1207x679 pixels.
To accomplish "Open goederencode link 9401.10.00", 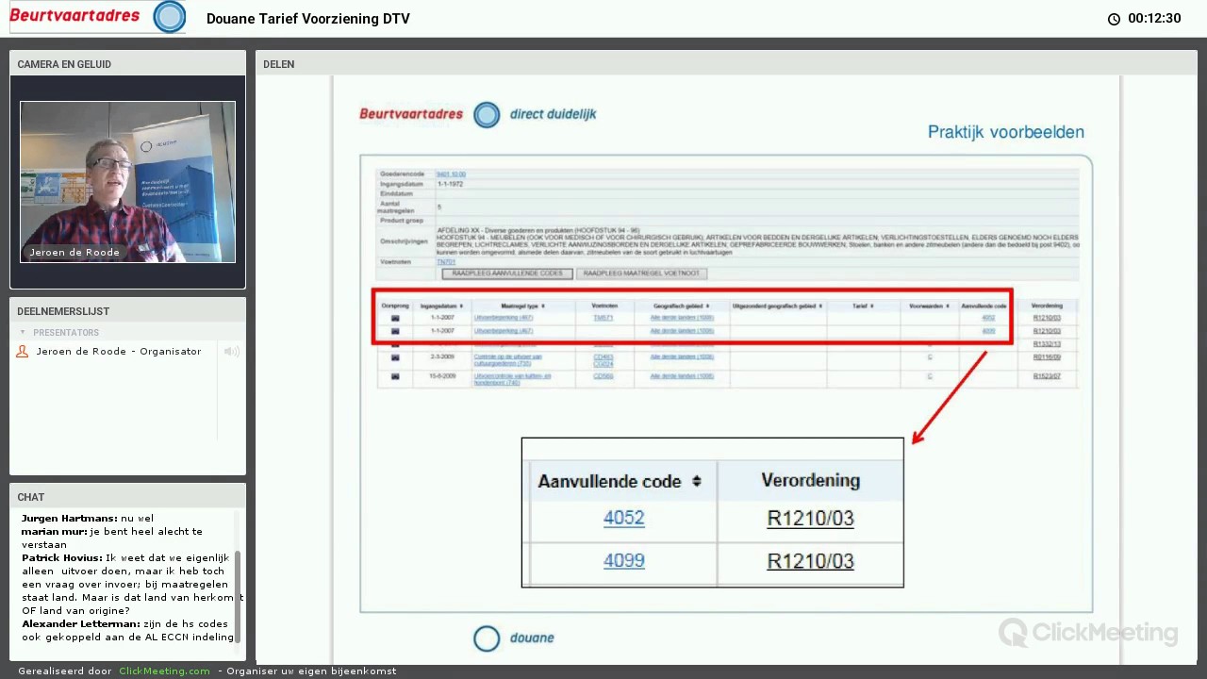I will 451,174.
